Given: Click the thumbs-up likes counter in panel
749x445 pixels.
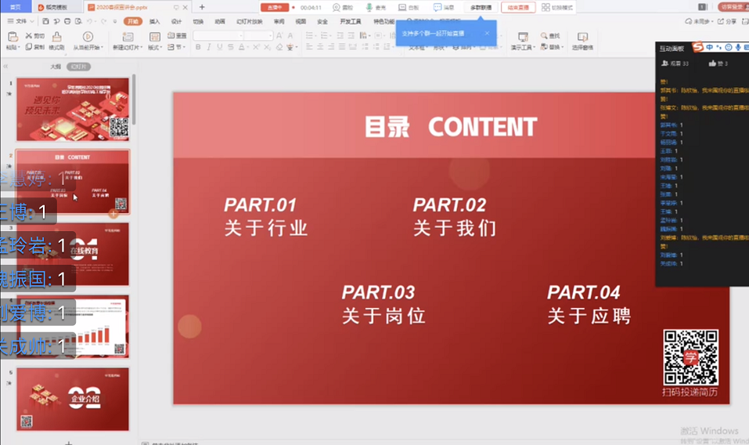Looking at the screenshot, I should 718,63.
